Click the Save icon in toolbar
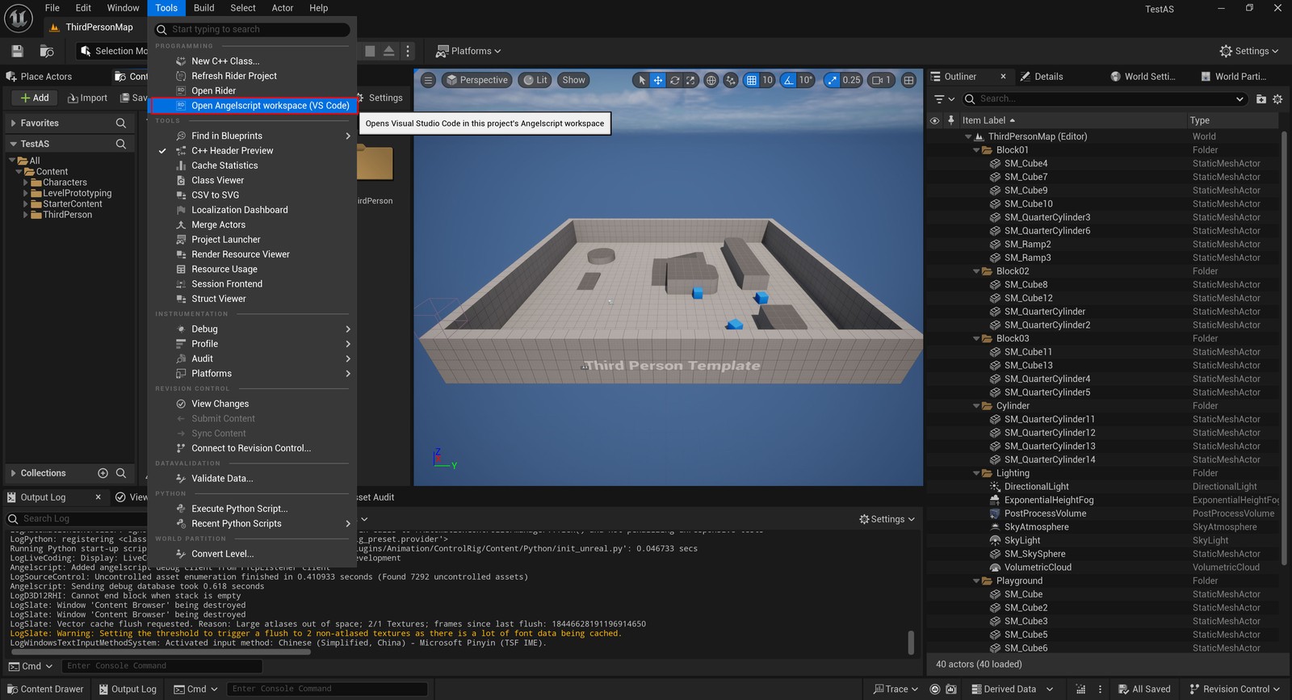 point(17,51)
